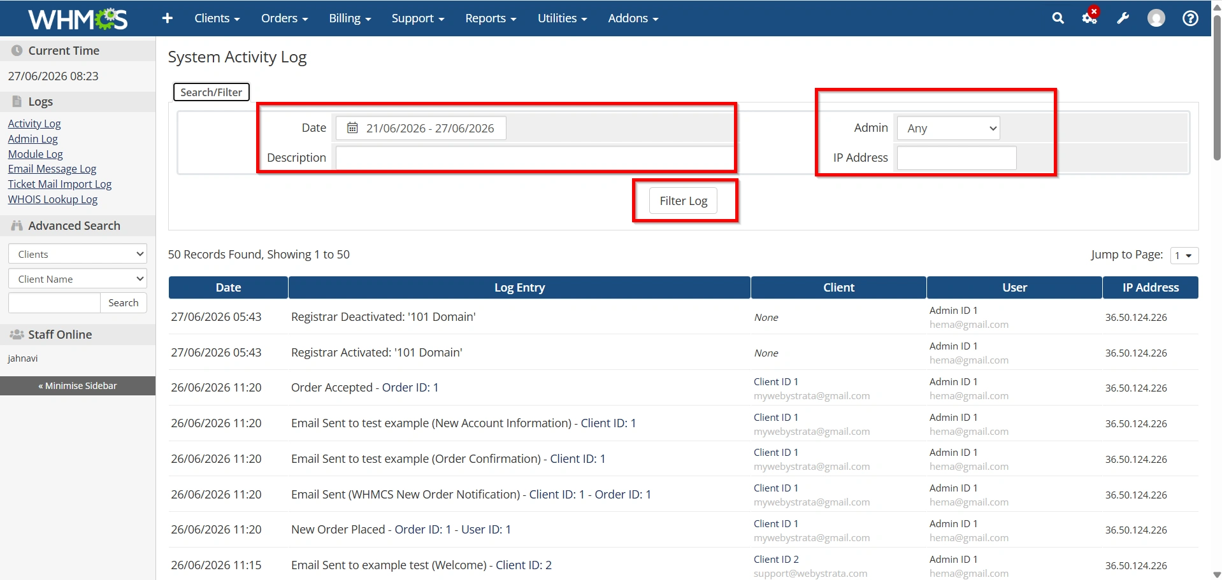Open the Admin dropdown set to Any
This screenshot has height=580, width=1222.
[948, 128]
